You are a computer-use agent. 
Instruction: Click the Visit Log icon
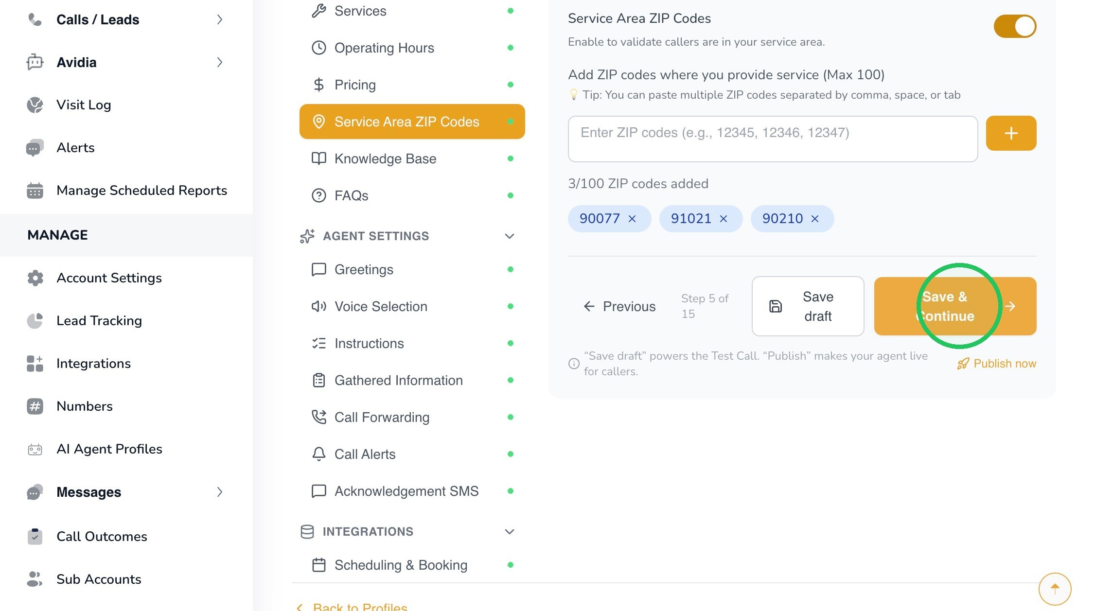click(x=35, y=105)
